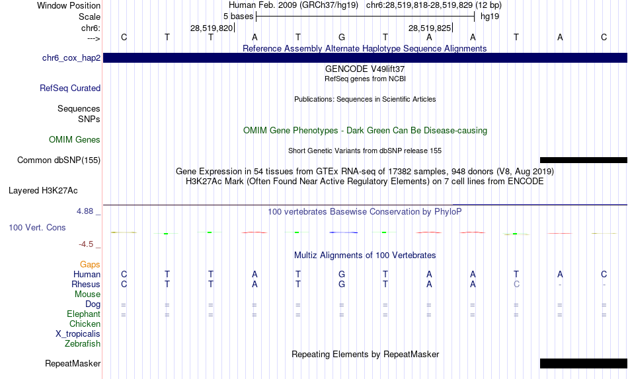Open the H3K27Ac Mark ENCODE track title
This screenshot has width=628, height=379.
pyautogui.click(x=365, y=182)
